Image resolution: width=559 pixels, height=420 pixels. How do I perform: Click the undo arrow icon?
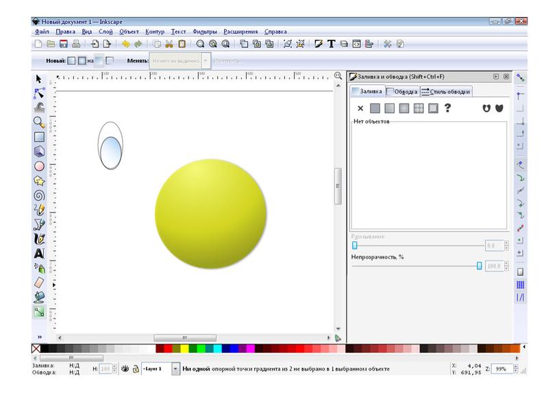pos(125,44)
